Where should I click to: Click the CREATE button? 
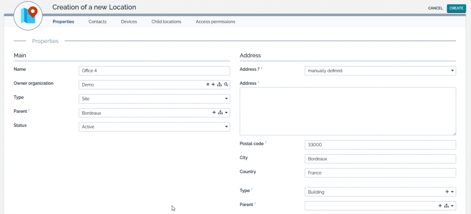pos(456,8)
